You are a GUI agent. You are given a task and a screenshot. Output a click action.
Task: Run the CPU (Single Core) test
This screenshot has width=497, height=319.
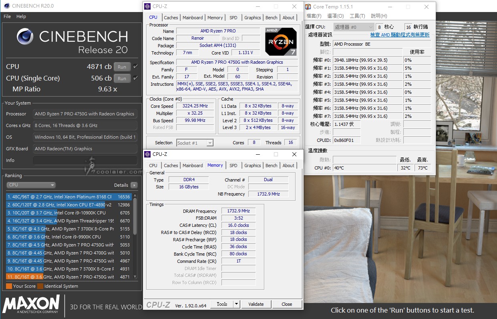coord(122,79)
